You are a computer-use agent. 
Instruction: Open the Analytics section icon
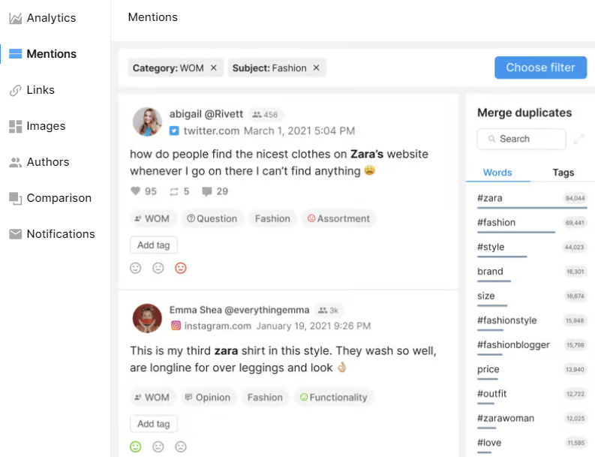click(15, 18)
